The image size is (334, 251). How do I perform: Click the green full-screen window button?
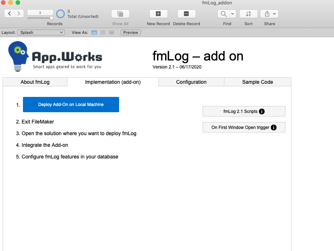18,3
